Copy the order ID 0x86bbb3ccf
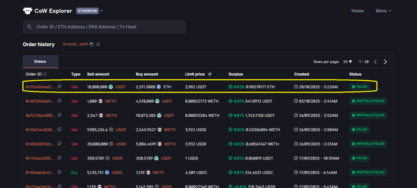This screenshot has height=188, width=417. pos(59,173)
